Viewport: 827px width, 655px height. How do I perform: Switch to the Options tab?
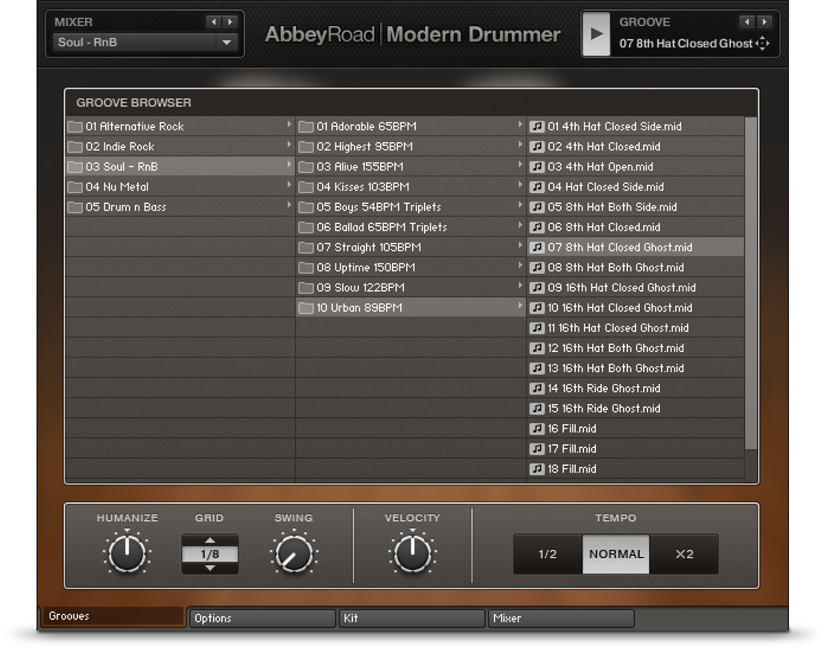pyautogui.click(x=262, y=618)
